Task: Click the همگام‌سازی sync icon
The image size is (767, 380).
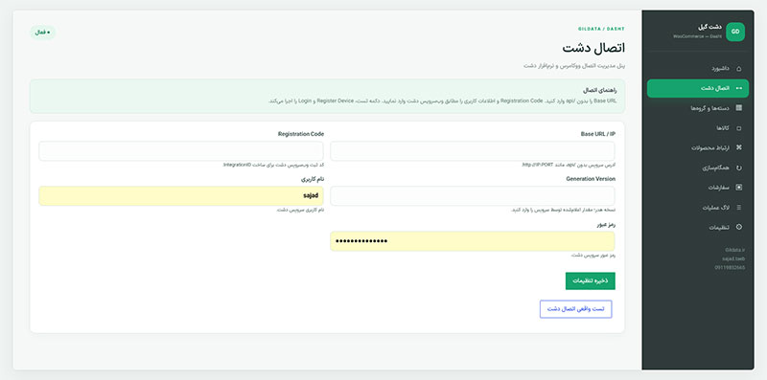Action: (x=738, y=168)
